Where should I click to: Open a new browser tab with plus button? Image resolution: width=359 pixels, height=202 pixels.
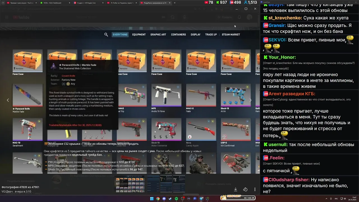(x=175, y=3)
